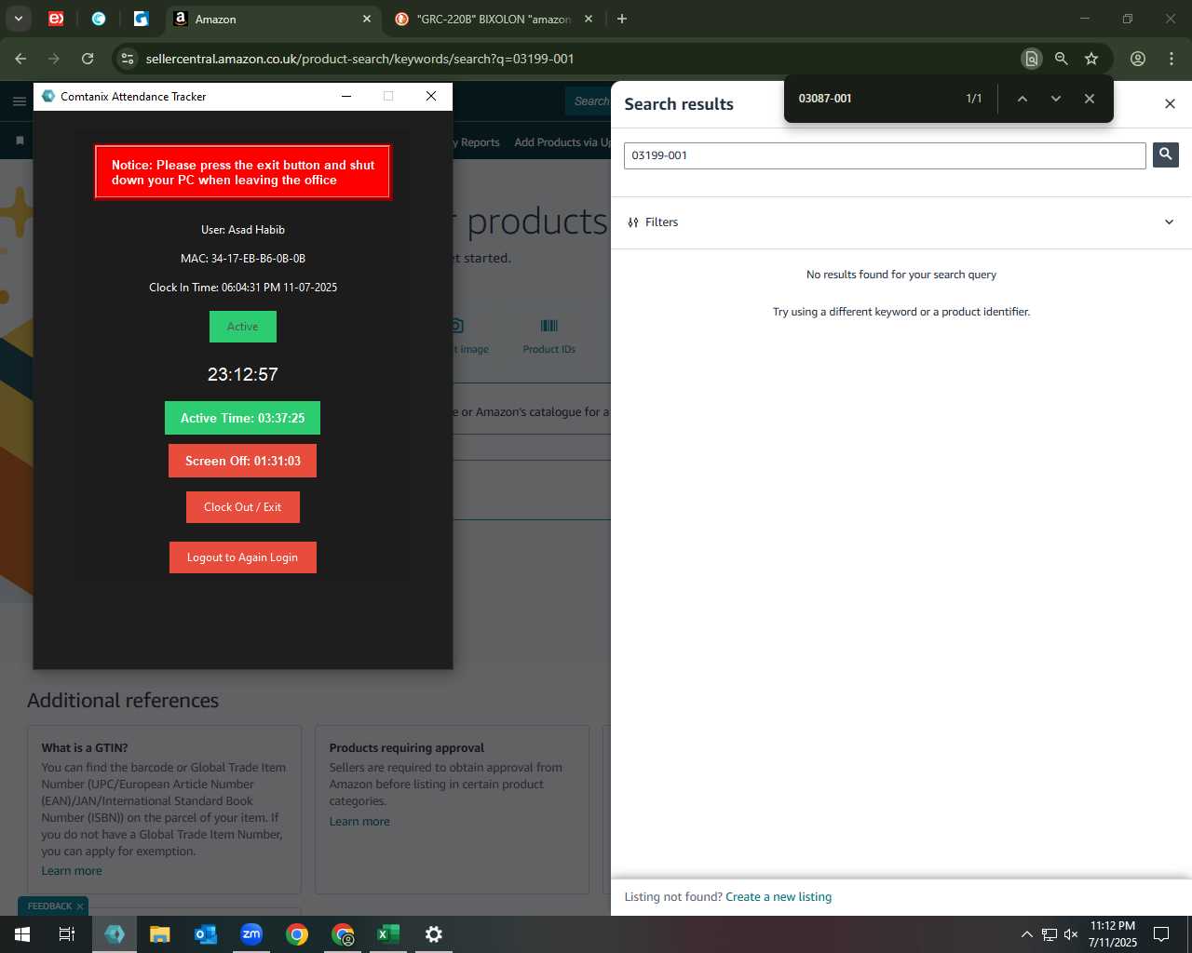
Task: Click the green Active status button
Action: click(x=242, y=327)
